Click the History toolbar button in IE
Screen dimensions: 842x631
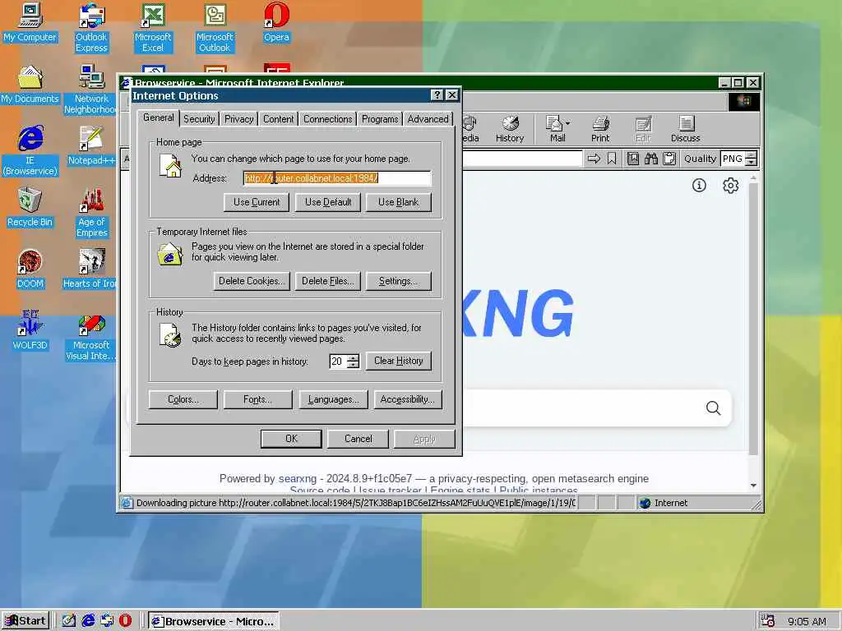[510, 129]
